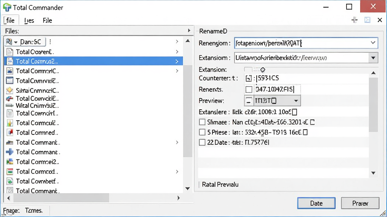Click right arrow of the horizontal scrollbar

[178, 198]
